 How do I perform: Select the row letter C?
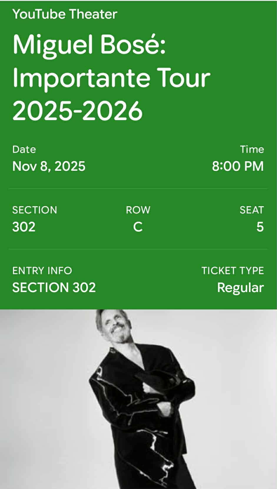[138, 227]
